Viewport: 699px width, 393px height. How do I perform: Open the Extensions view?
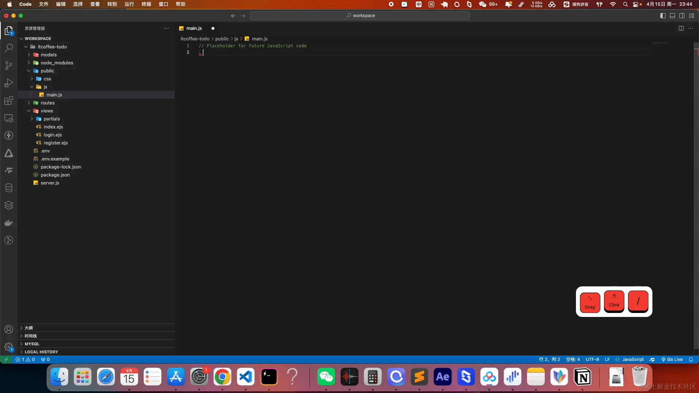9,100
